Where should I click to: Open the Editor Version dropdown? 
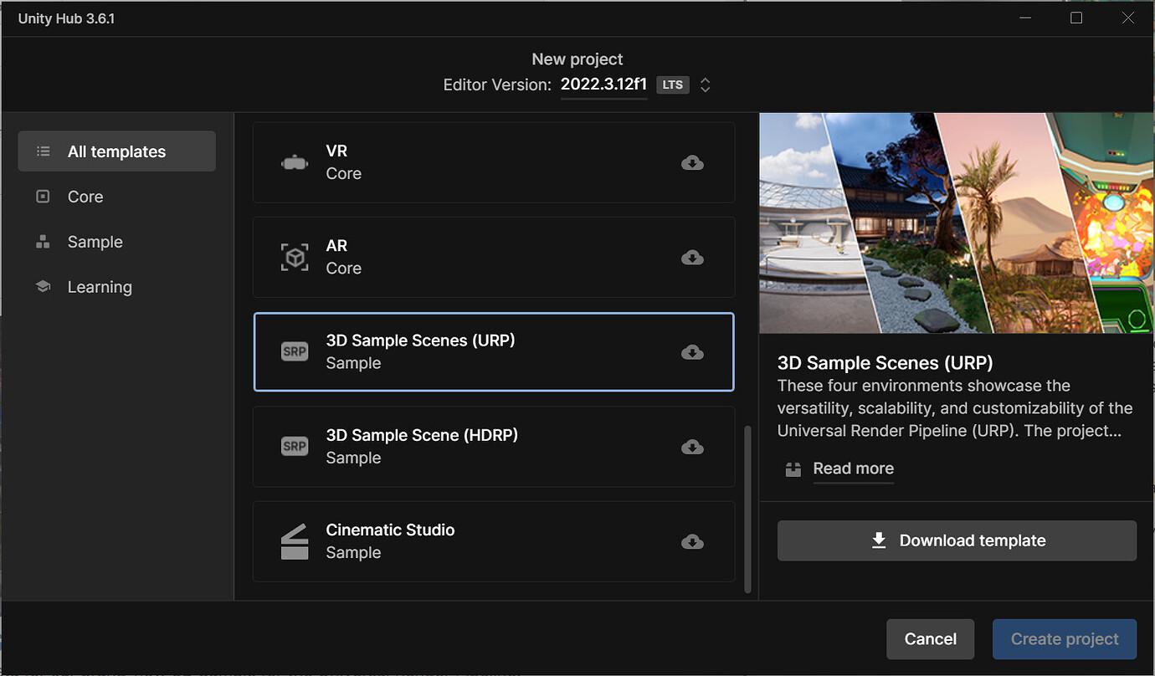coord(603,84)
